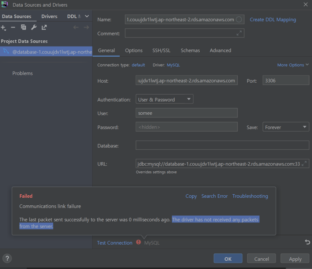Click the Apply button

coord(295,259)
